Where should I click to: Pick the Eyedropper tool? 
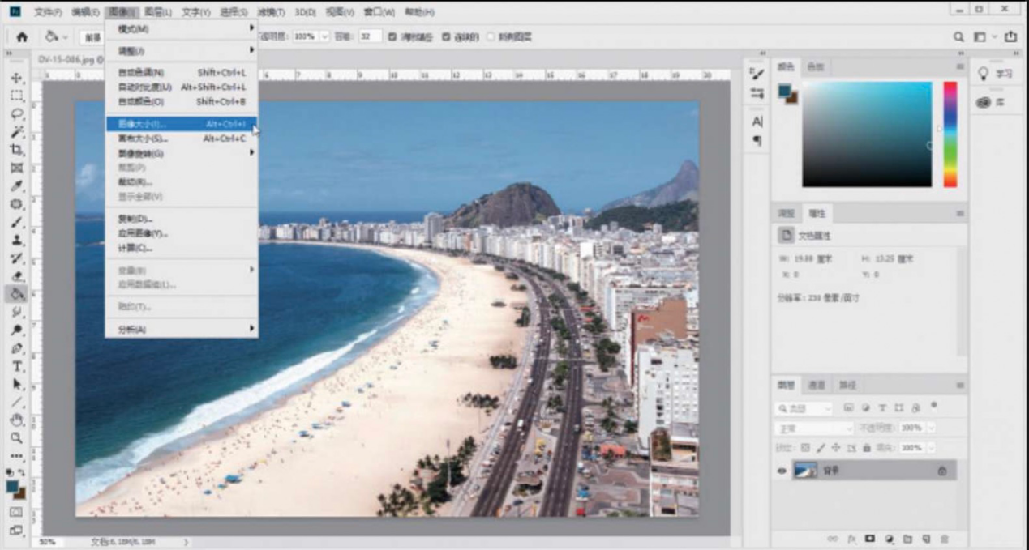(17, 186)
